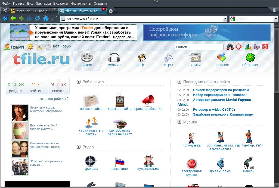This screenshot has height=188, width=279.
Task: Open the Построй дом цифрового комфорта banner
Action: (x=207, y=33)
